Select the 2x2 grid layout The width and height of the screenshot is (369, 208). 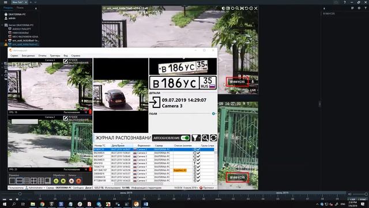(33, 181)
